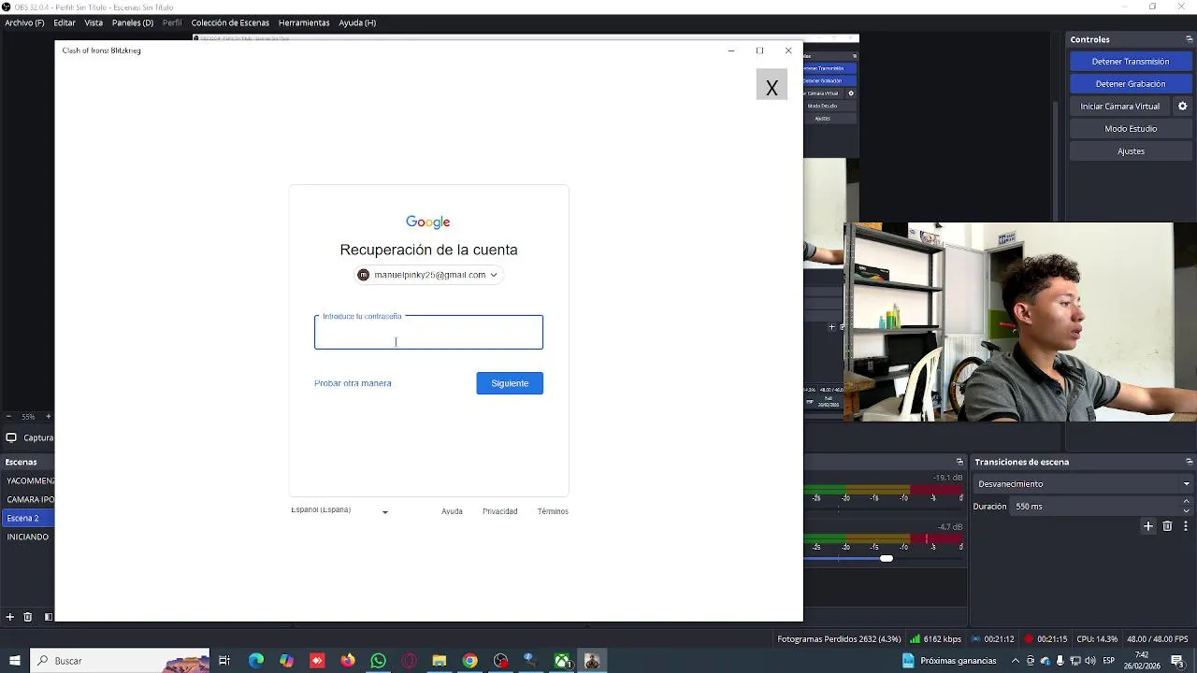This screenshot has height=673, width=1197.
Task: Open Términos link in Google footer
Action: point(553,511)
